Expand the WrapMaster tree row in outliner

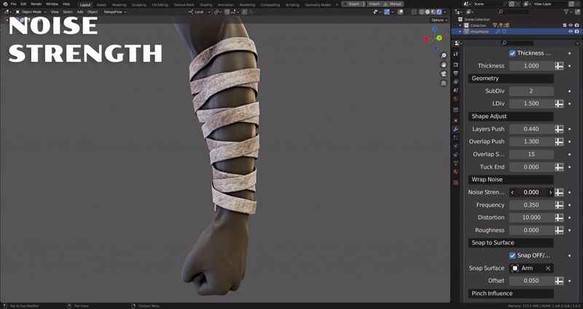[x=461, y=31]
